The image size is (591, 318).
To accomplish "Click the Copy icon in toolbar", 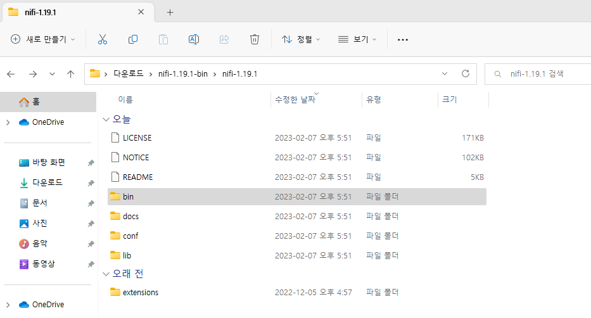I will tap(133, 39).
